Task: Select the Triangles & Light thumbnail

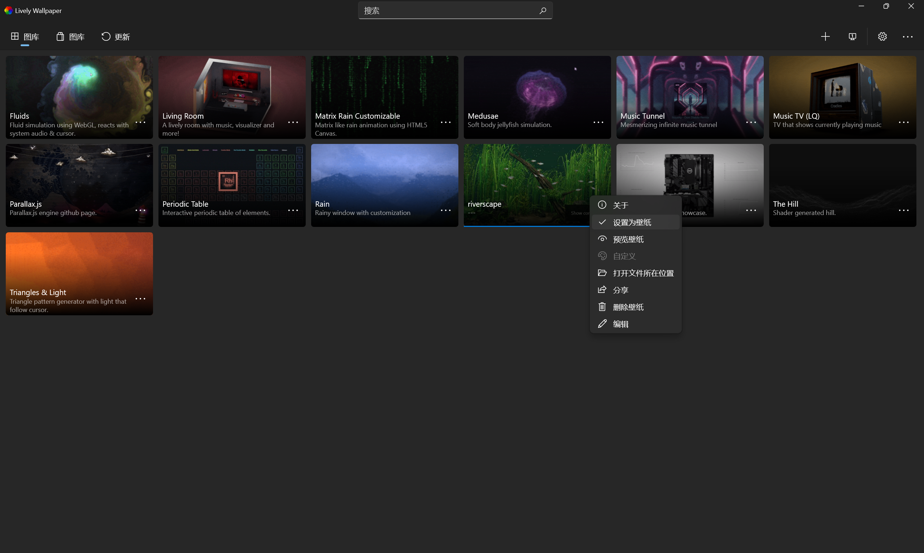Action: [79, 273]
